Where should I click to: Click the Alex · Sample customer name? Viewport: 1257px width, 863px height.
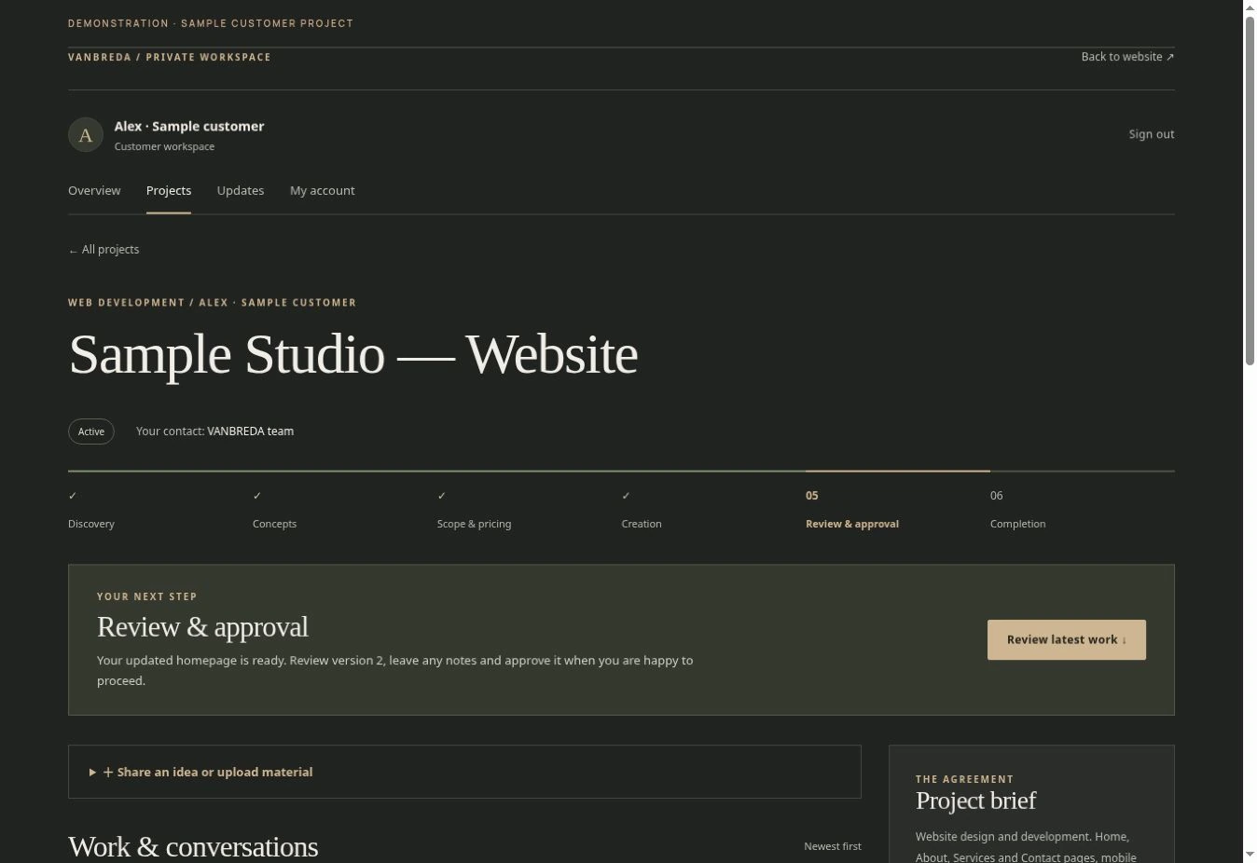point(189,126)
